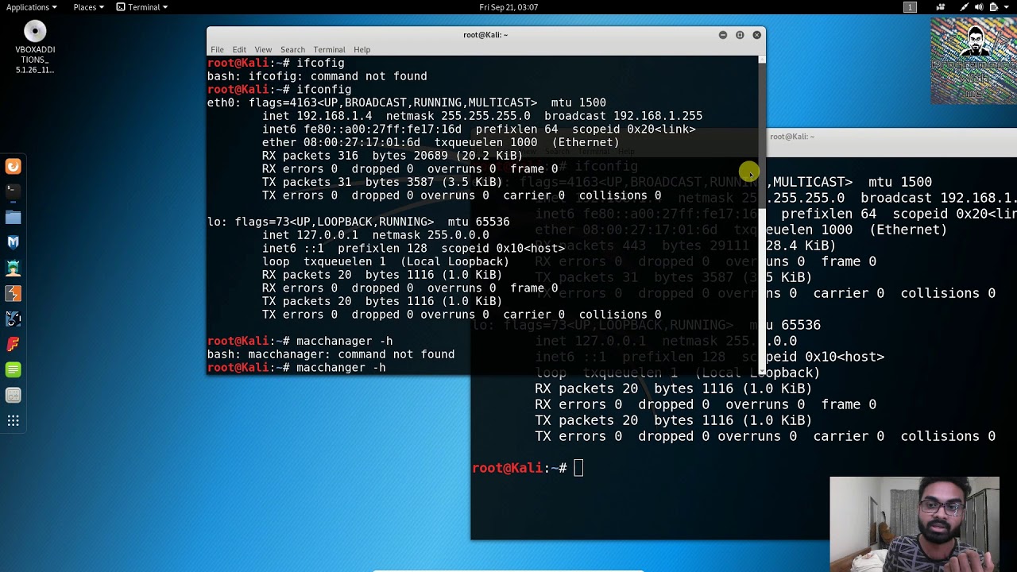Click 'RX packets 316' line in front terminal
Screen dimensions: 1017x572
coord(392,156)
